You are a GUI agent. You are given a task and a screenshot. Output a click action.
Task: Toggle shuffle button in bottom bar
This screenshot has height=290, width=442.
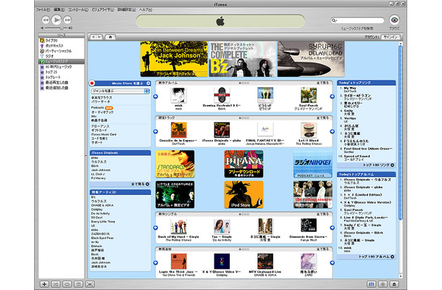(x=56, y=284)
